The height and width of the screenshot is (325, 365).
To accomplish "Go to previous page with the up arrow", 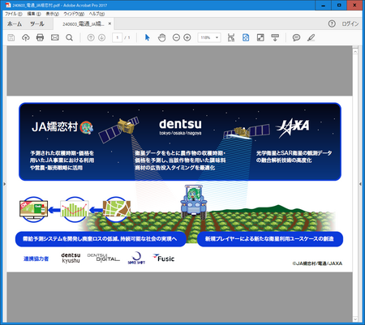I will click(x=91, y=37).
